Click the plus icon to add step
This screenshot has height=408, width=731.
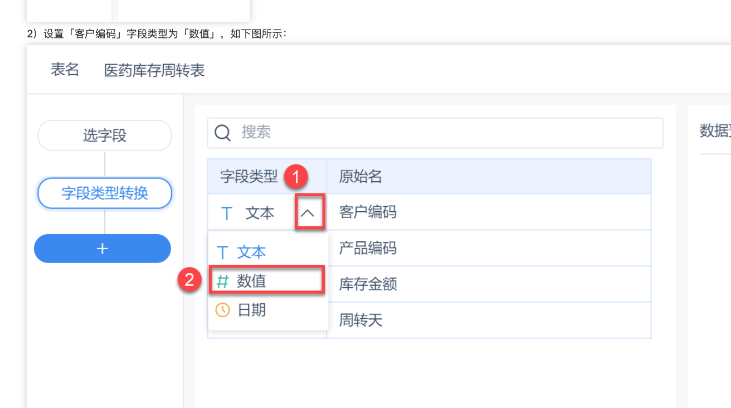point(103,249)
